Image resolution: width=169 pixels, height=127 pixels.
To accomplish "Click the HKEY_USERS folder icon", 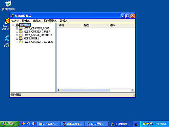I will click(21, 38).
